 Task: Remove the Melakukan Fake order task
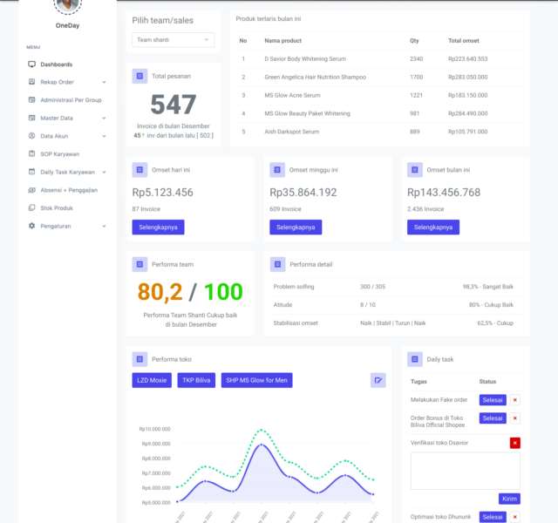(x=515, y=400)
